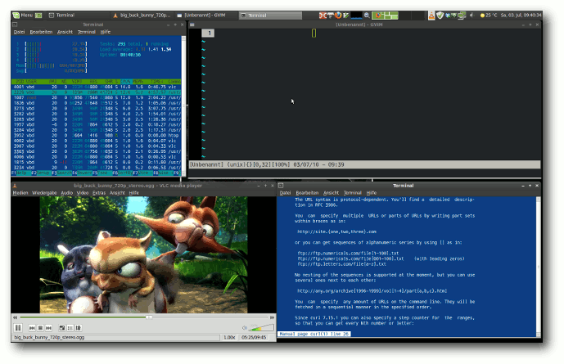The height and width of the screenshot is (364, 564).
Task: Toggle fullscreen video button in VLC
Action: pyautogui.click(x=62, y=328)
